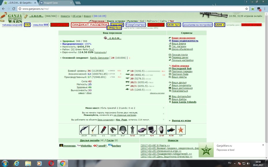268x167 pixels.
Task: Select the night-vision scope item 4/30
Action: 171,130
